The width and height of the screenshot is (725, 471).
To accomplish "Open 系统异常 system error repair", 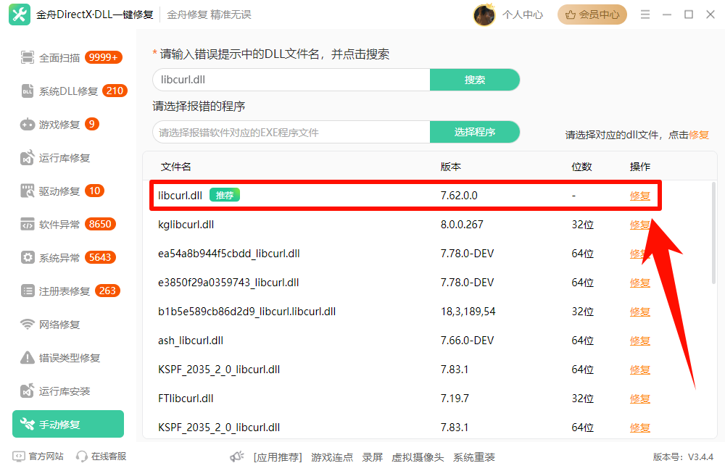I will coord(58,257).
